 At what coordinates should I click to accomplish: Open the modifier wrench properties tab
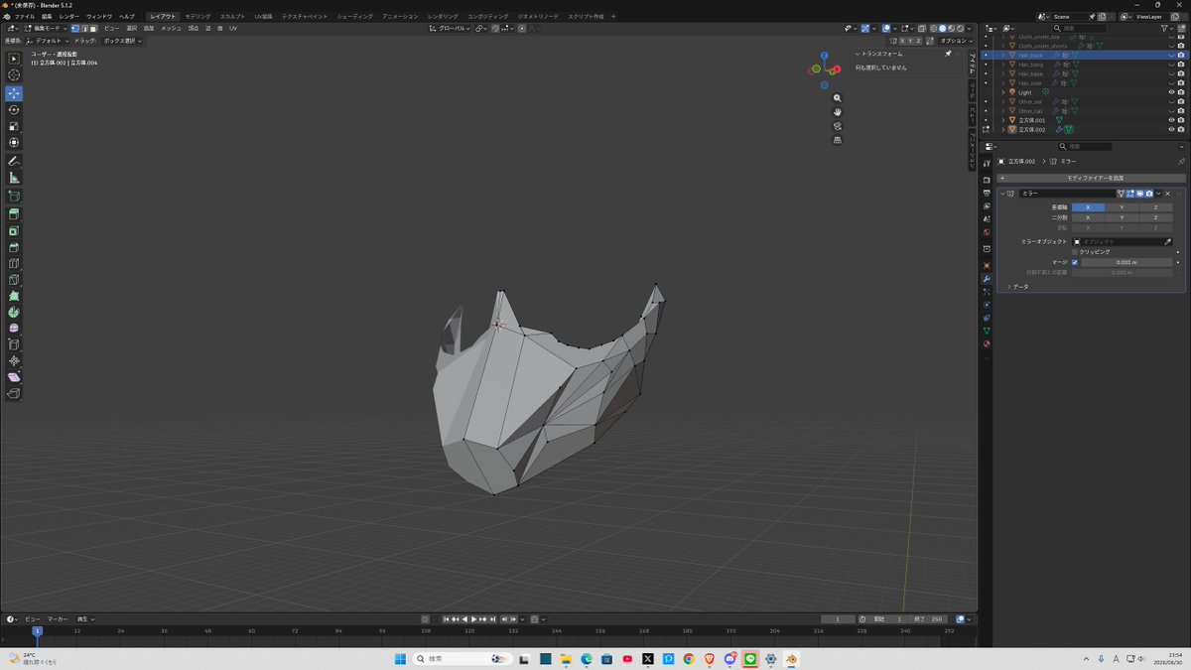(987, 279)
